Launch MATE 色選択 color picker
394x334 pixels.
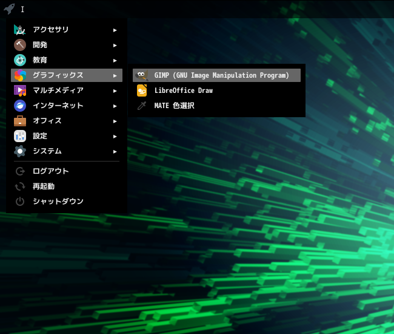(216, 106)
